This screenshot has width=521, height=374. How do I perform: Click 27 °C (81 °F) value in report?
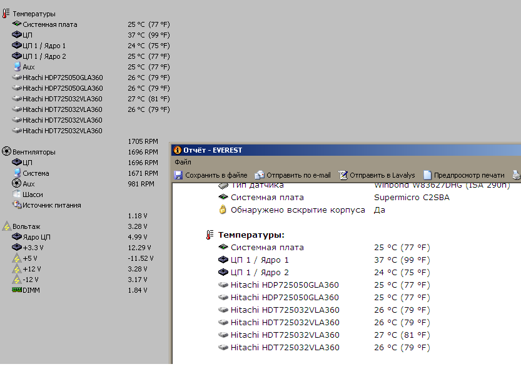(402, 335)
